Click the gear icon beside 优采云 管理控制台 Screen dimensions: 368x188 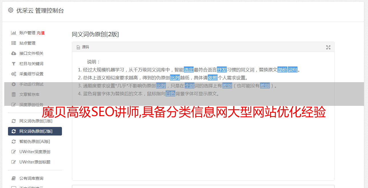[11, 10]
